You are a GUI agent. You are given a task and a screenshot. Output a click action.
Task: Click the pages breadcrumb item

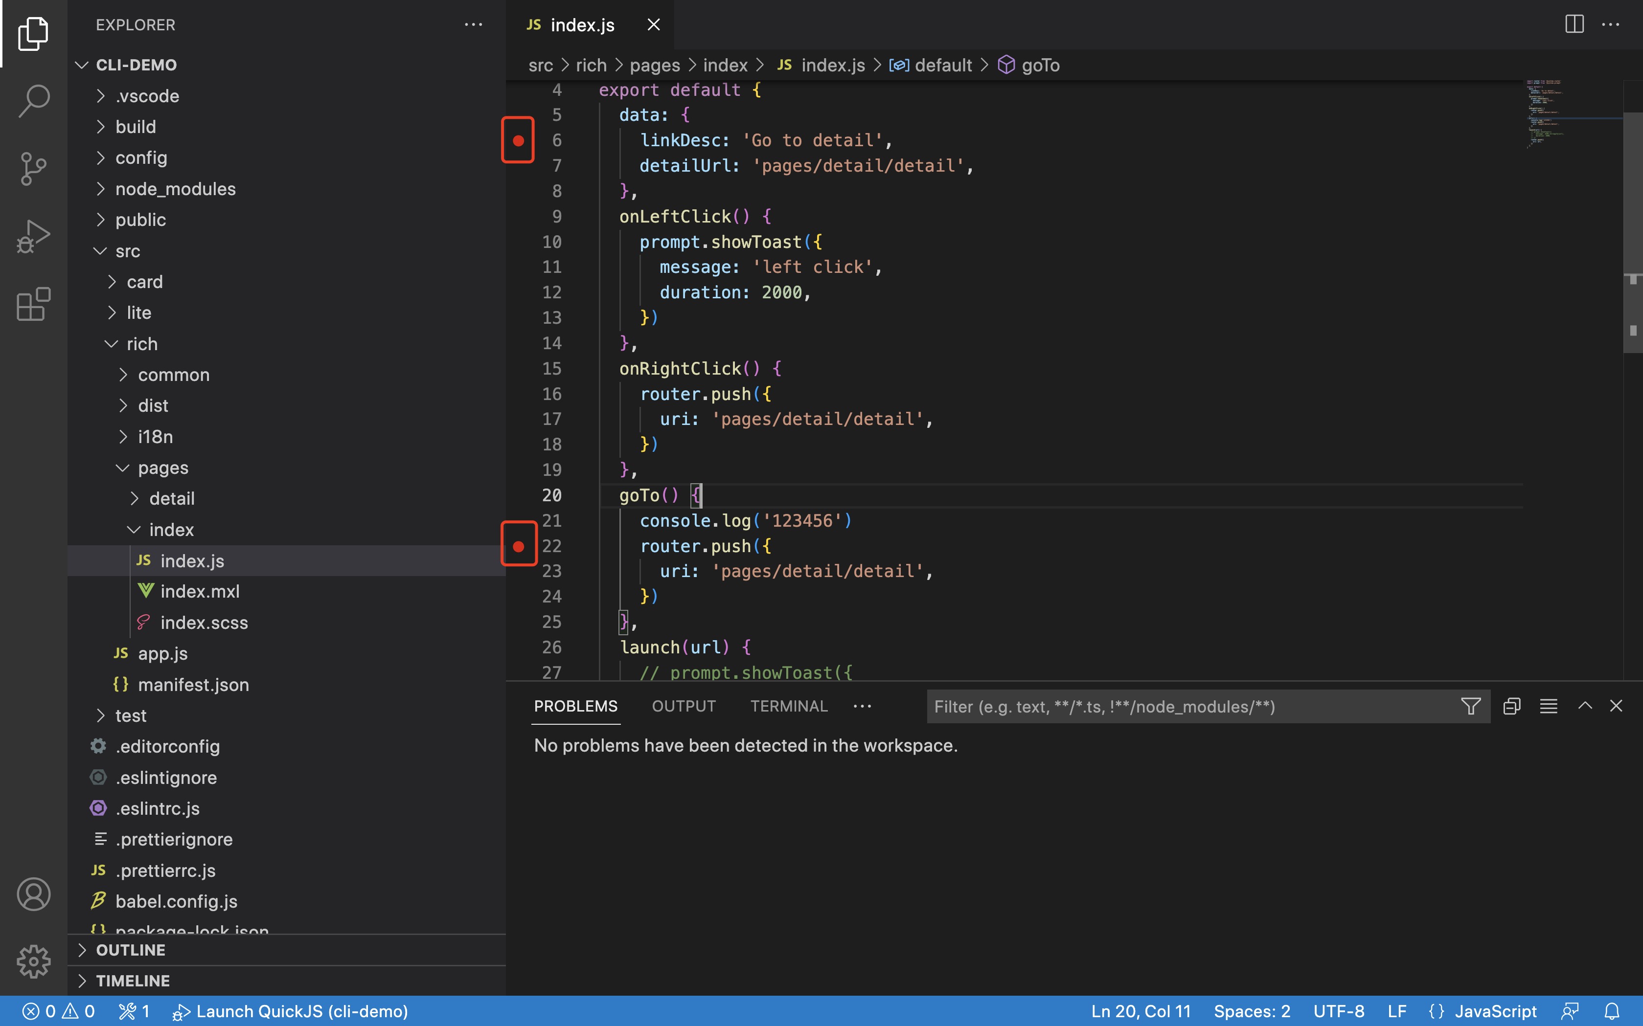[x=655, y=65]
